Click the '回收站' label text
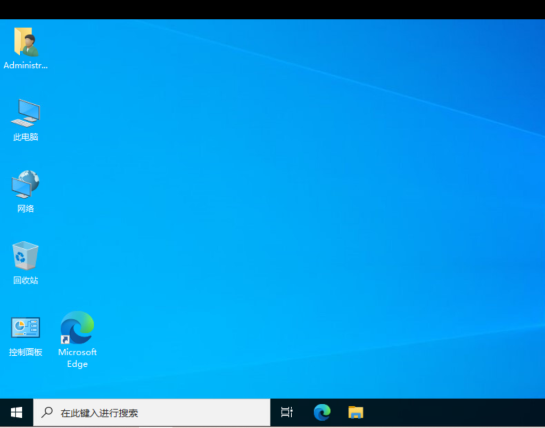The image size is (545, 428). pyautogui.click(x=26, y=281)
